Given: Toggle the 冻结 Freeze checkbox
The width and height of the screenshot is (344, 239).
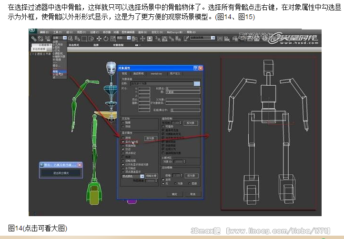Looking at the screenshot, I should (x=123, y=127).
